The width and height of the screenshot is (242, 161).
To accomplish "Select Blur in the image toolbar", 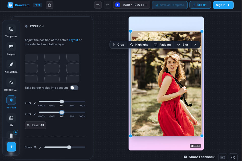I will pos(183,45).
